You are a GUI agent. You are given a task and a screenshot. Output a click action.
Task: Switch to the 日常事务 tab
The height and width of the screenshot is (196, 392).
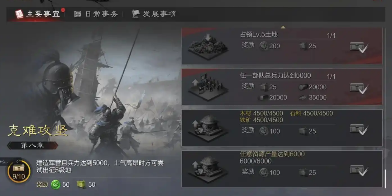[96, 14]
